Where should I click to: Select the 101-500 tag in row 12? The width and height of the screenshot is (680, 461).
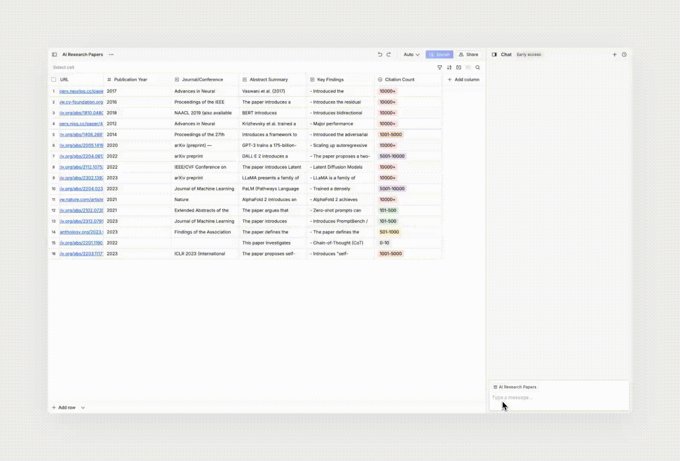(388, 210)
